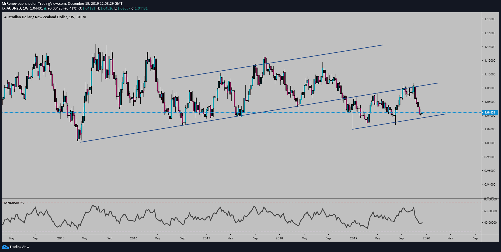Click the +0.00425 (+0.41%) change value
Screen dimensions: 501x252
62,8
